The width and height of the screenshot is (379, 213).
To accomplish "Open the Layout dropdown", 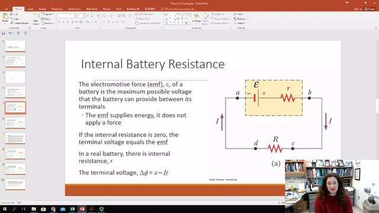I will click(x=47, y=14).
